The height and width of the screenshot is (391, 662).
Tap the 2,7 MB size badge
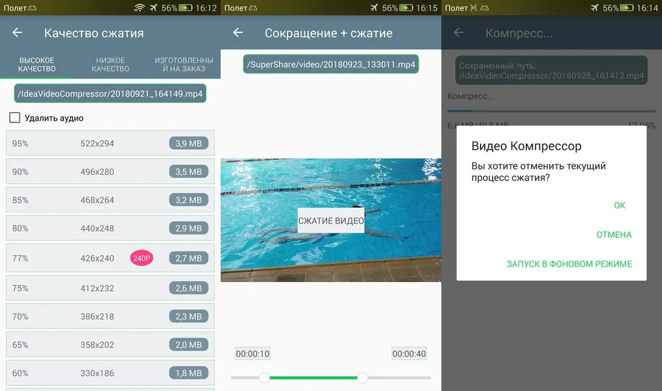click(189, 258)
